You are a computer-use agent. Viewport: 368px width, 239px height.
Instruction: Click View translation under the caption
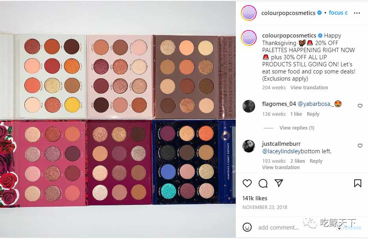309,88
